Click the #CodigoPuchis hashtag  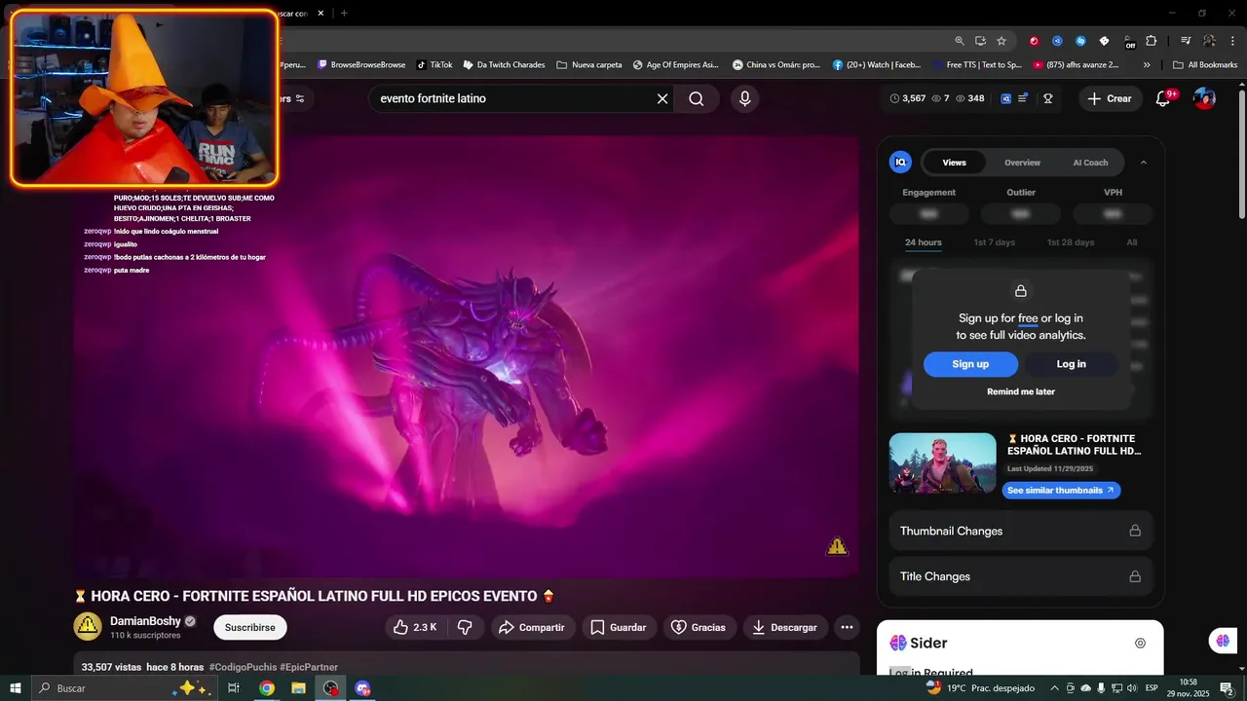(x=242, y=668)
